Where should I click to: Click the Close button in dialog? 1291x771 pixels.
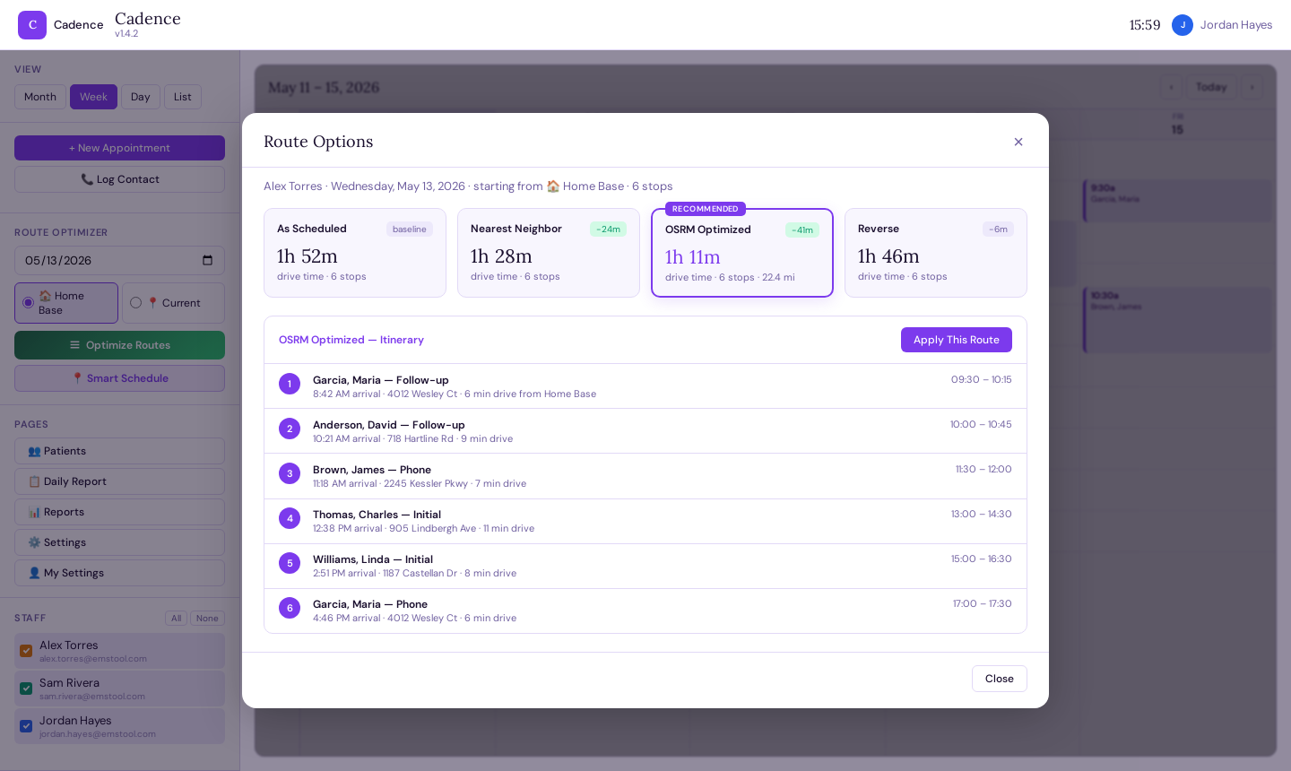[x=1000, y=679]
